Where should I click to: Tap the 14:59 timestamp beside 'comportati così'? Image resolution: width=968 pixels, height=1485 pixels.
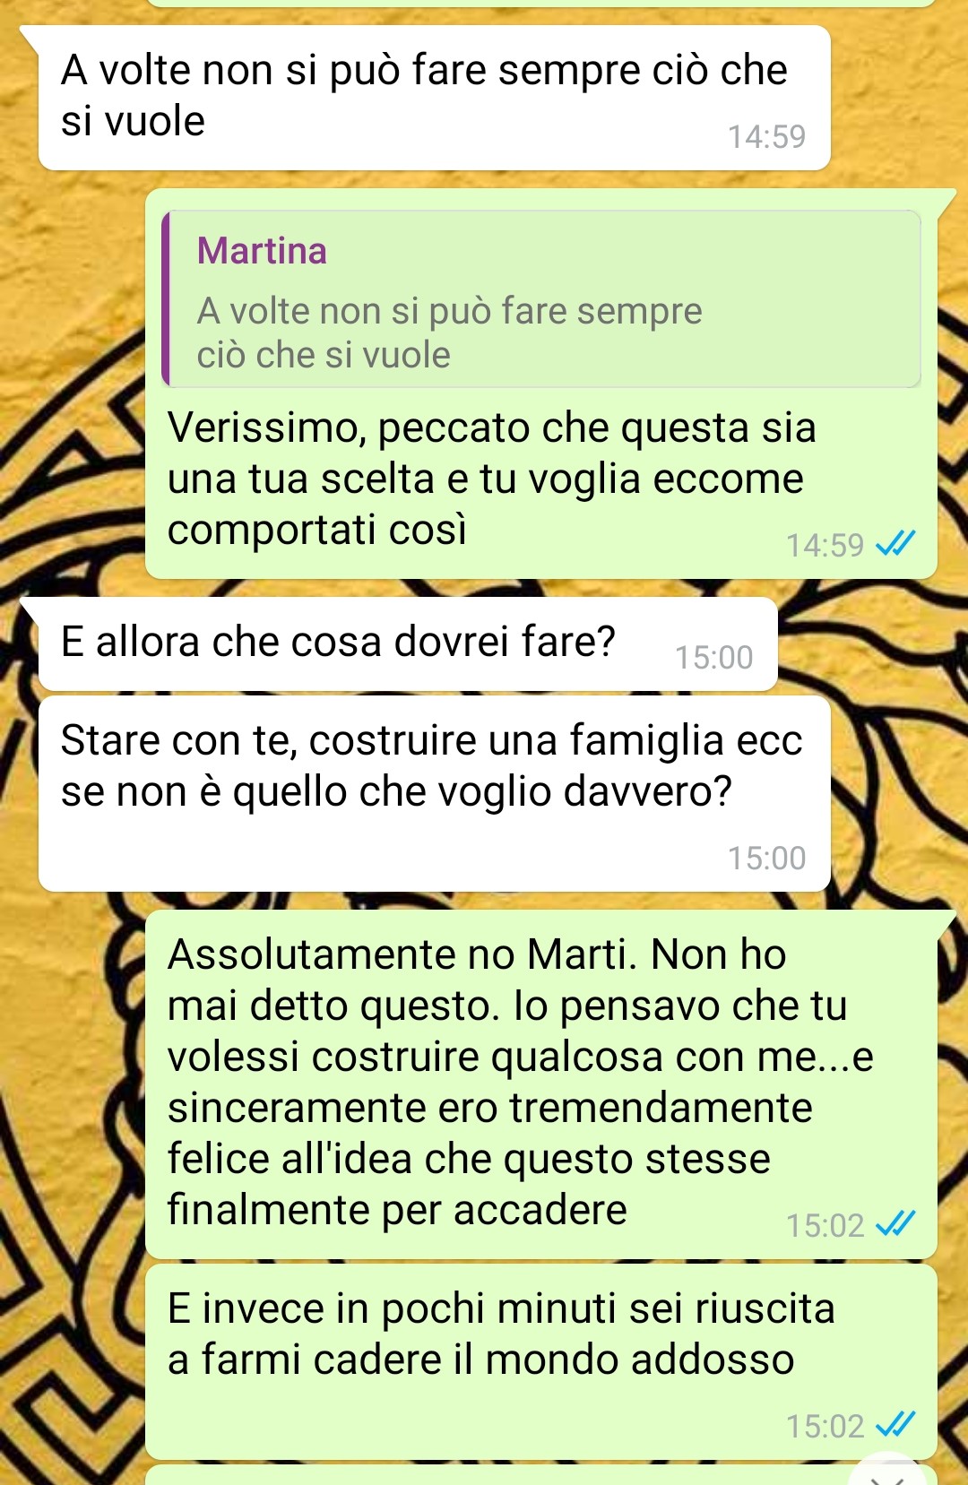pos(825,545)
